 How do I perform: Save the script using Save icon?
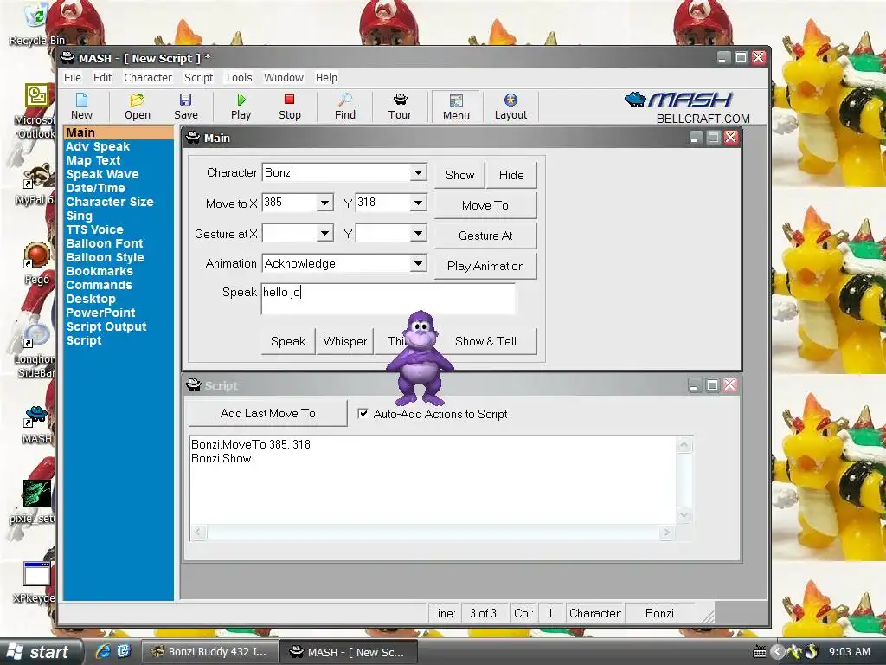point(185,107)
